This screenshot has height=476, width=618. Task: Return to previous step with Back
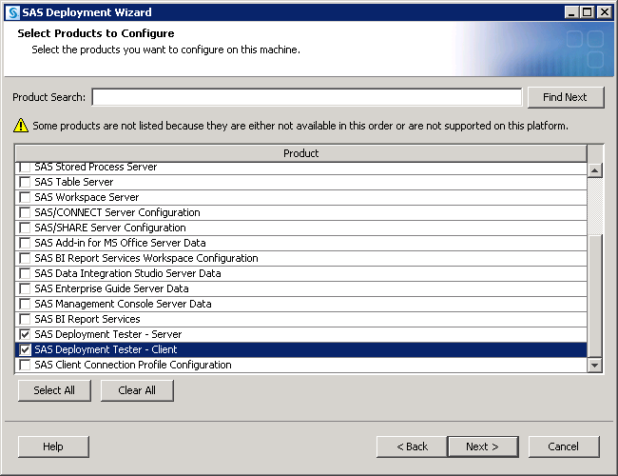point(412,446)
